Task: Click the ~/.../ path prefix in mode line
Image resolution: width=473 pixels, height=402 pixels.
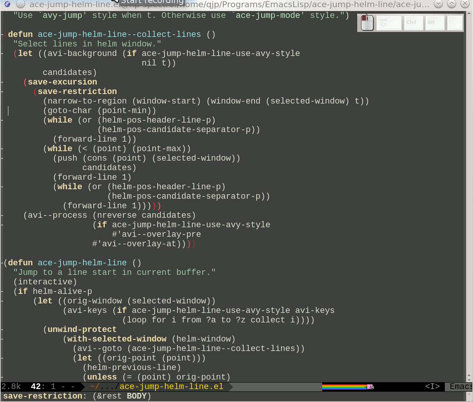Action: 105,387
